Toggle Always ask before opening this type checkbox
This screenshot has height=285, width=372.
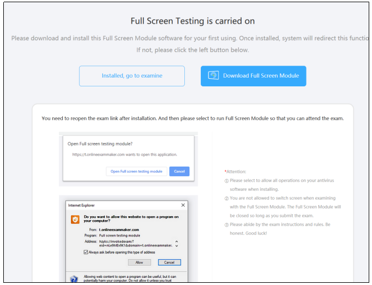86,252
